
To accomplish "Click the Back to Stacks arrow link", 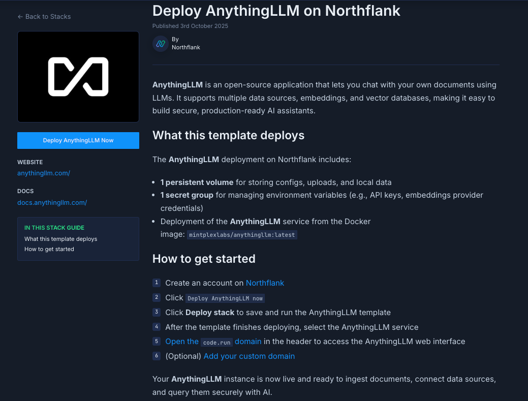I will [x=44, y=17].
